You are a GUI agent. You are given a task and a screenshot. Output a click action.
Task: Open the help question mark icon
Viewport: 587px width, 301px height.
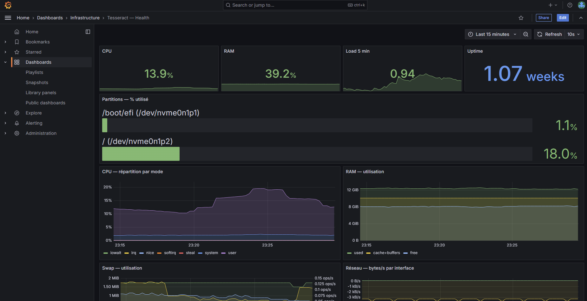[x=570, y=5]
